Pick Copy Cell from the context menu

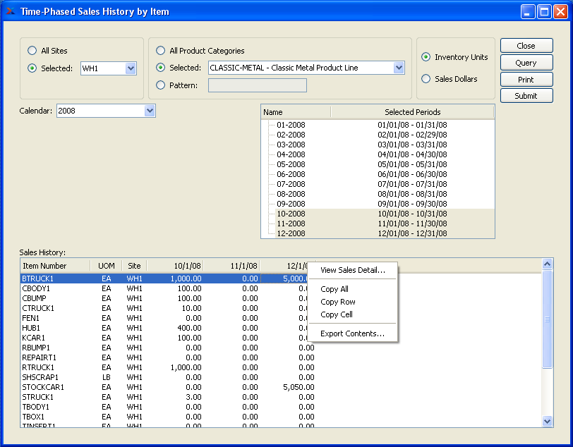coord(337,314)
